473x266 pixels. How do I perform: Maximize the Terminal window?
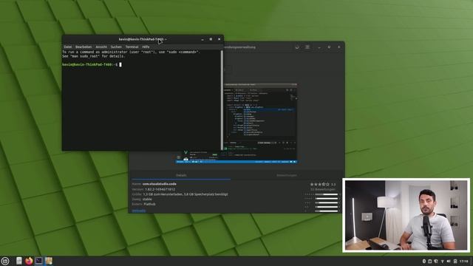[x=211, y=39]
